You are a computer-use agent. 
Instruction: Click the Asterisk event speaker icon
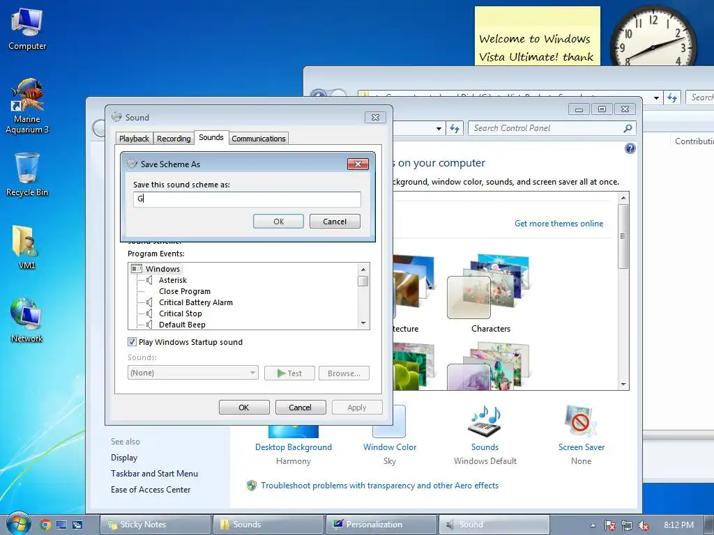point(149,280)
